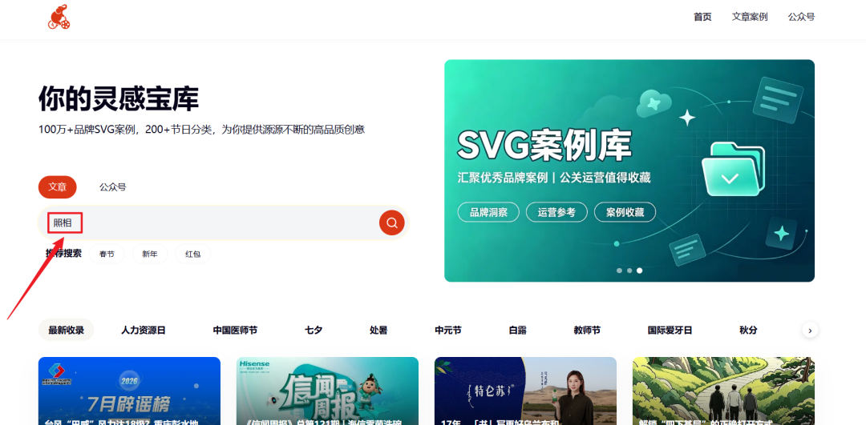Screen dimensions: 866x425
Task: Click the 新年 suggested search tag
Action: point(150,254)
